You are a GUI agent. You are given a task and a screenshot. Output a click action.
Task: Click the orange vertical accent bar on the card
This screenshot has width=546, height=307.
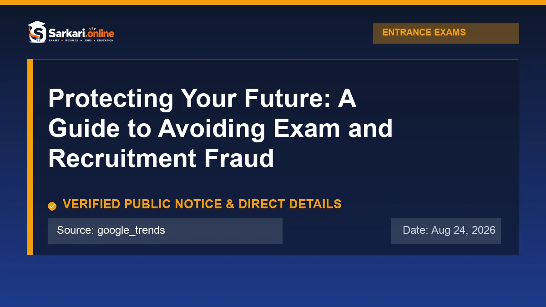[30, 157]
